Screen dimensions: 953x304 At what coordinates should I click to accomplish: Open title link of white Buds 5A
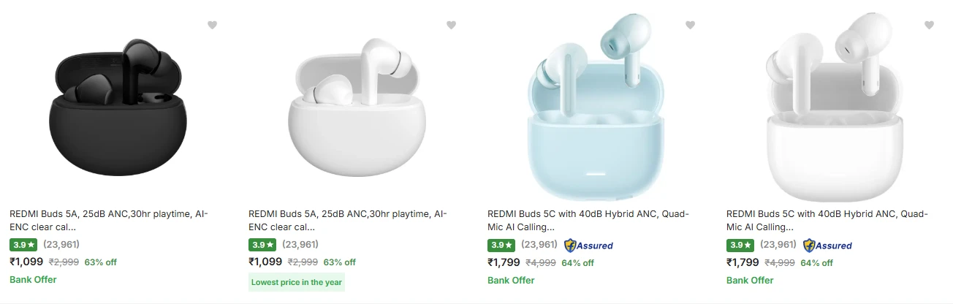pyautogui.click(x=348, y=220)
